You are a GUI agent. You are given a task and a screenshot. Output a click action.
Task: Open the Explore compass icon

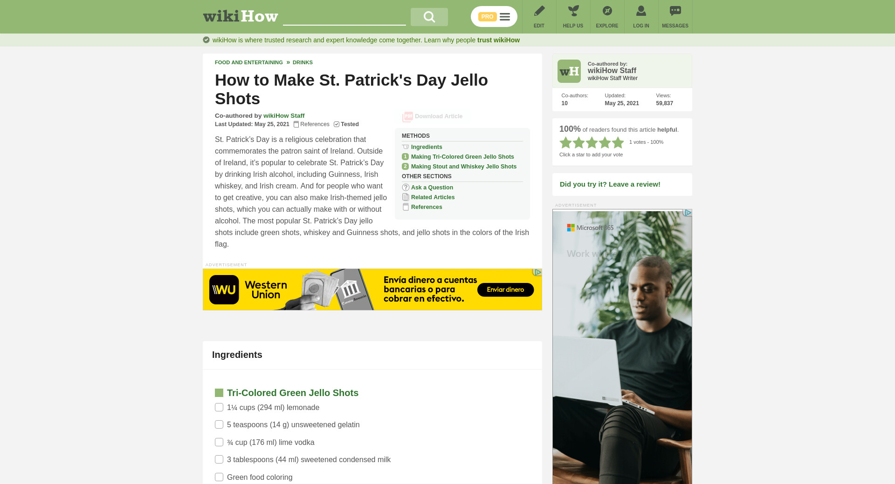[x=607, y=11]
